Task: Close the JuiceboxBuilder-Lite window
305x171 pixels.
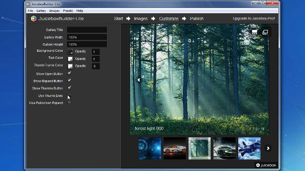Action: tap(272, 3)
